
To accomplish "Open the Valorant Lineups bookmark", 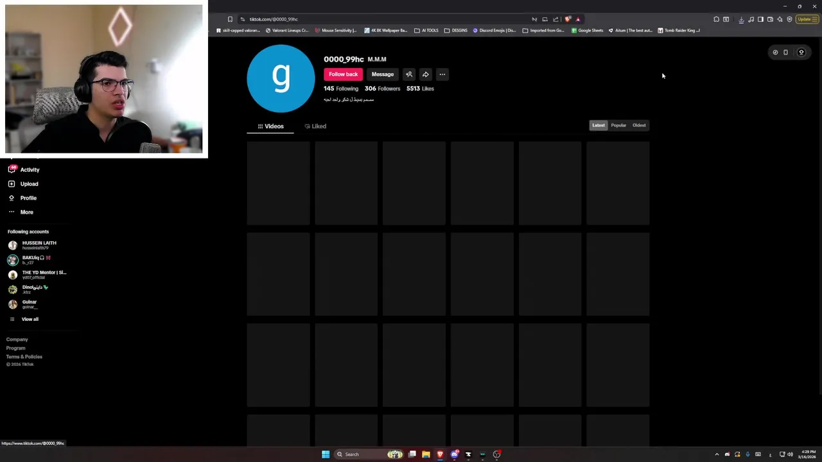I will tap(287, 30).
